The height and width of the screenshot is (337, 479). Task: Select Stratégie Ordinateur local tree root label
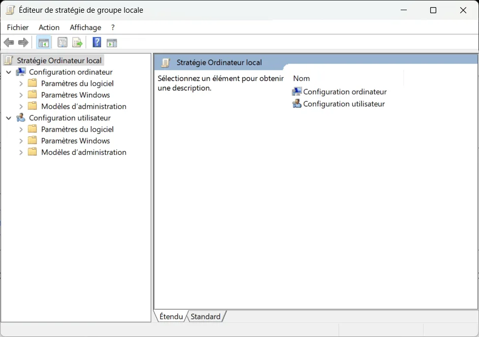click(59, 61)
